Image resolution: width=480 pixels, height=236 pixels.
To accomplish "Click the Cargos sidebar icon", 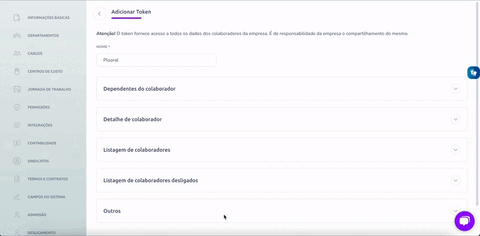I will (x=17, y=53).
